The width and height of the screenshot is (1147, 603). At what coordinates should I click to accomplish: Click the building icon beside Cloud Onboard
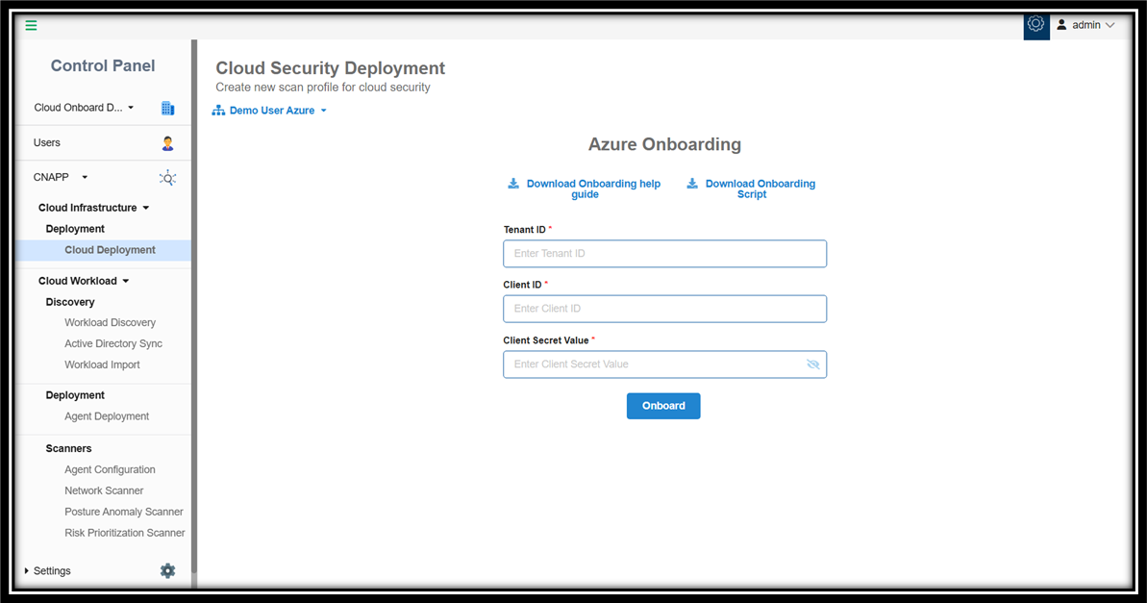coord(167,109)
